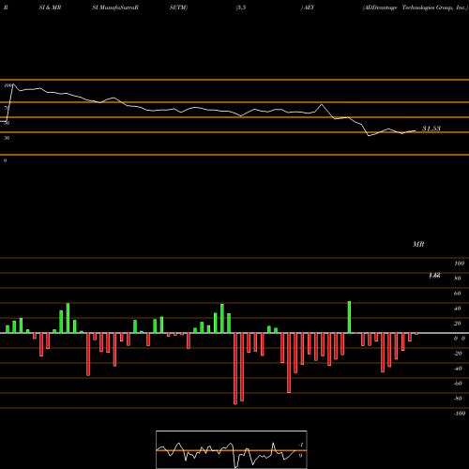The image size is (469, 469).
Task: Click the 30 level label on RSI axis
Action: tap(7, 138)
